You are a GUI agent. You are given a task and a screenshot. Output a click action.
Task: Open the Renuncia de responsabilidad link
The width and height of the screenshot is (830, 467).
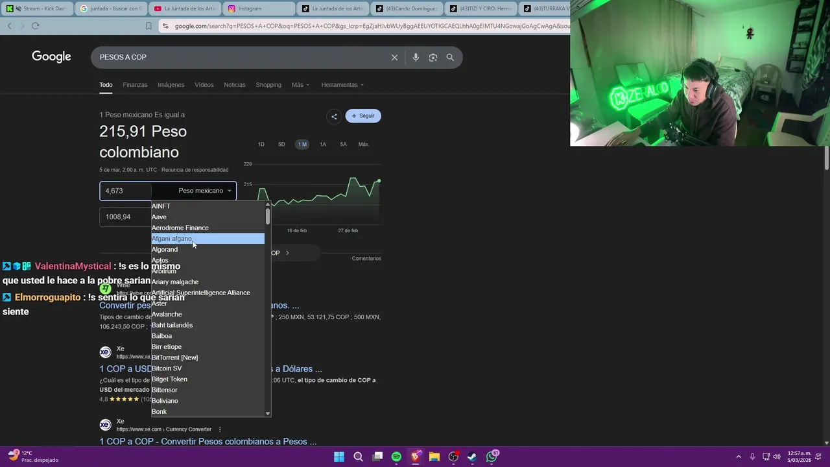pos(195,170)
